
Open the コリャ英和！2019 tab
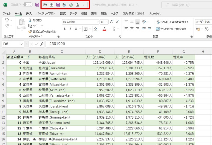click(x=133, y=14)
